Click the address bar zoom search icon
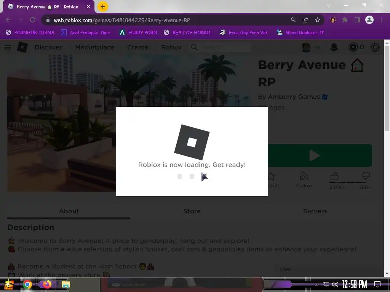This screenshot has height=292, width=390. tap(293, 20)
